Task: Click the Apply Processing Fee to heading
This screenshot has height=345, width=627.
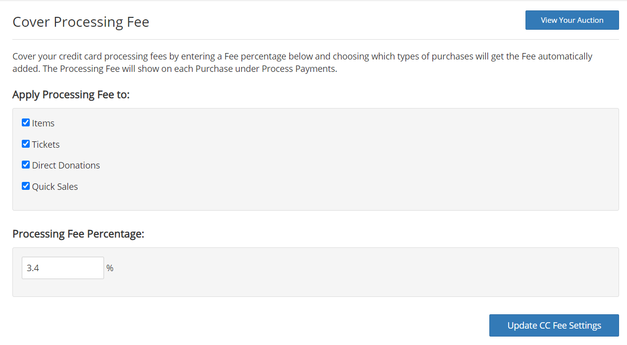Action: pyautogui.click(x=71, y=95)
